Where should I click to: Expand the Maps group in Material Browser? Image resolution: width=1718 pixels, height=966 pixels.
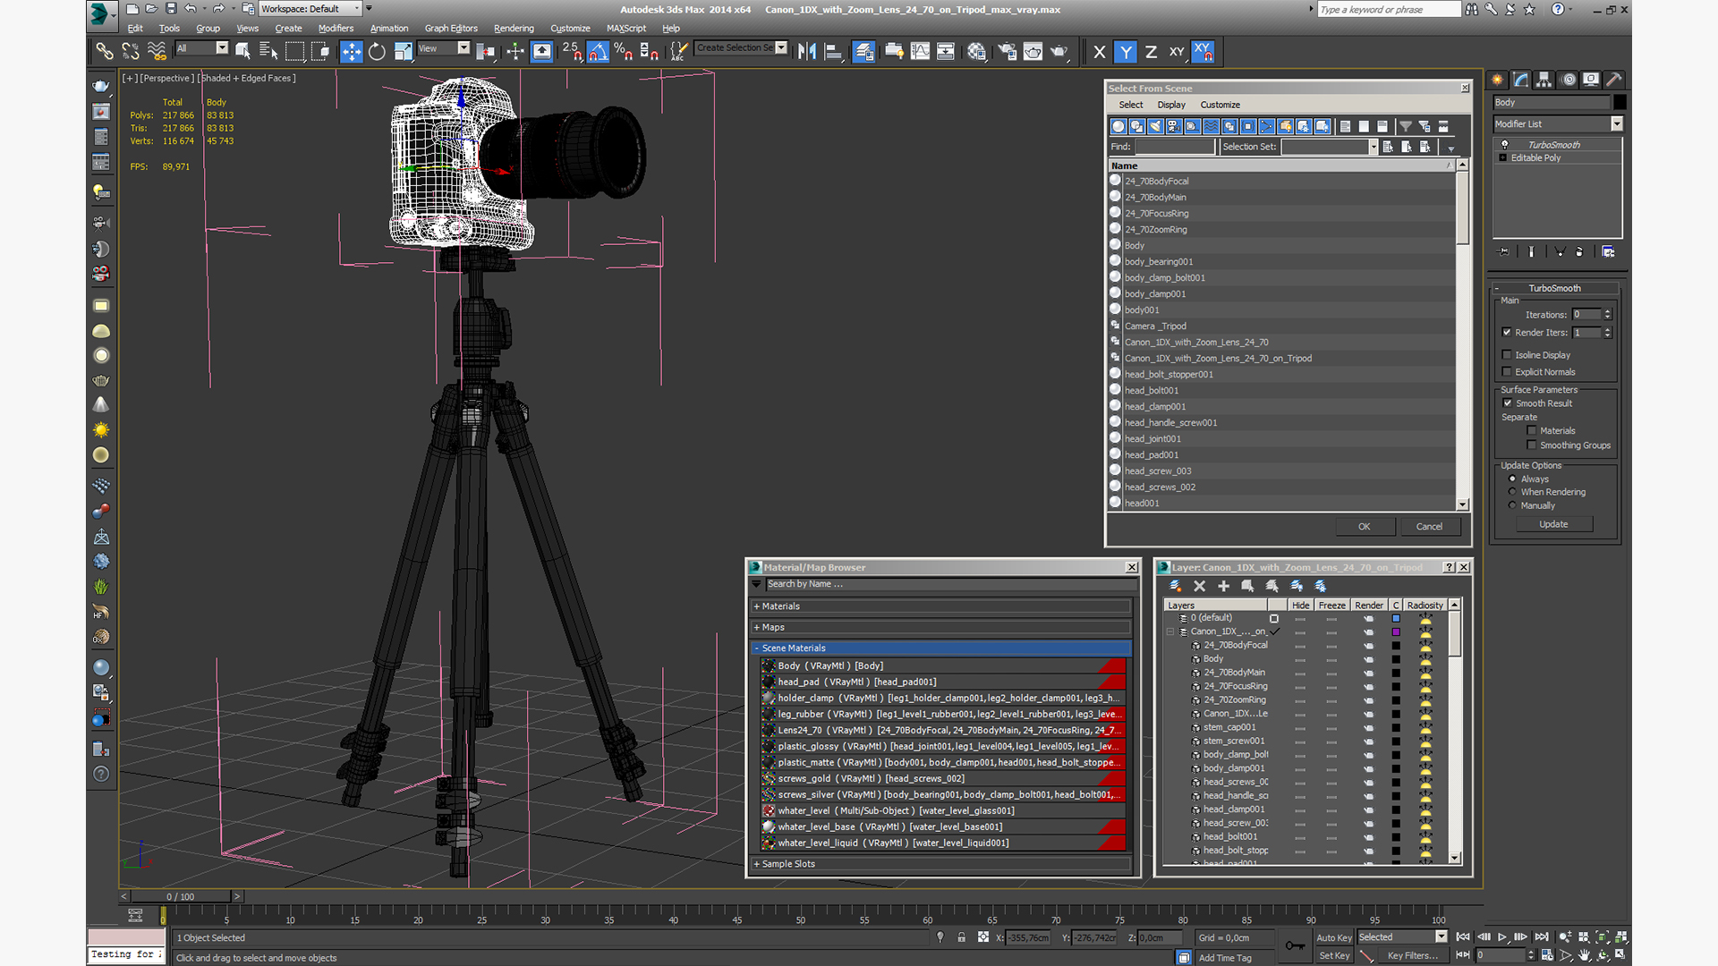(942, 627)
